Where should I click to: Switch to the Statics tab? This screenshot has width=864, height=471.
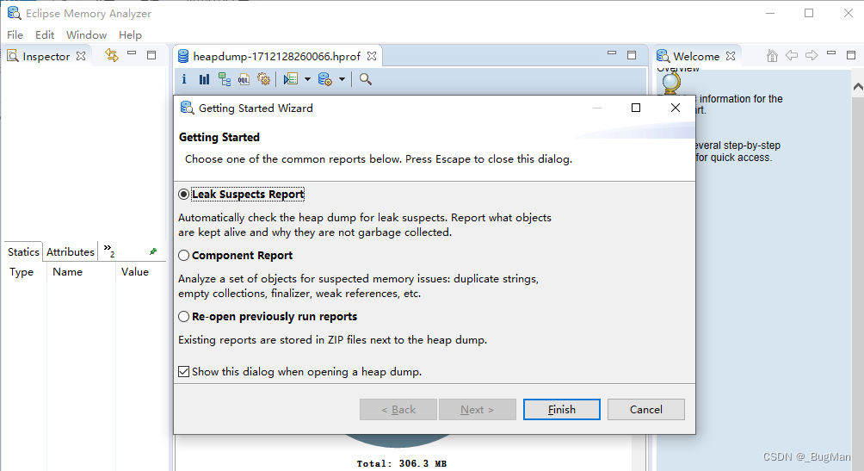[x=23, y=251]
